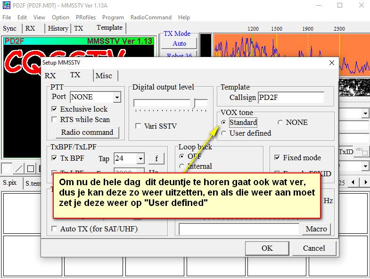
Task: Click the Cancel button
Action: [314, 248]
